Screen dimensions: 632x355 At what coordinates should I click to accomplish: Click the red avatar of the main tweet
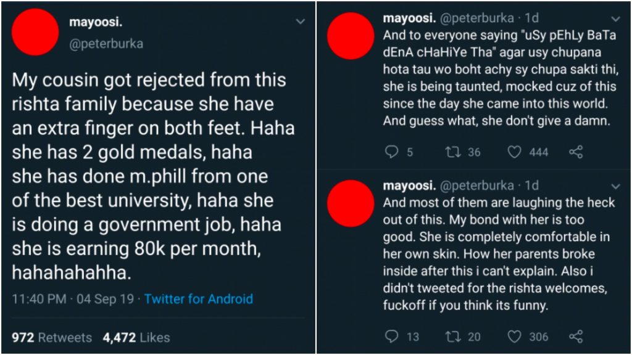35,32
